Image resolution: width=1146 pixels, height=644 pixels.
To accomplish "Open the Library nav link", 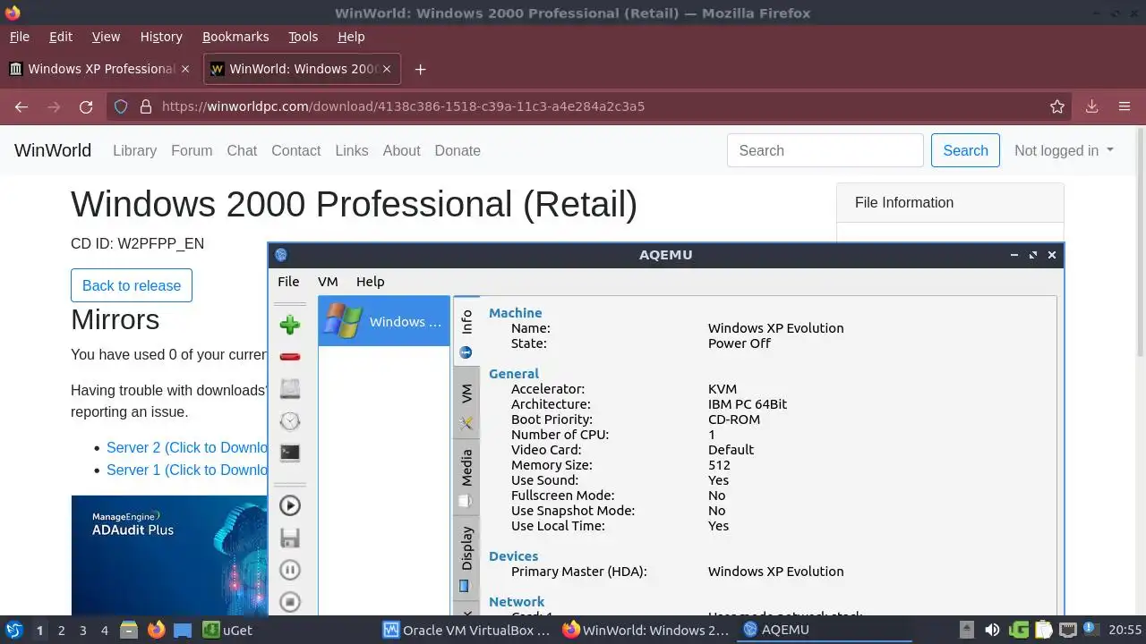I will coord(134,150).
